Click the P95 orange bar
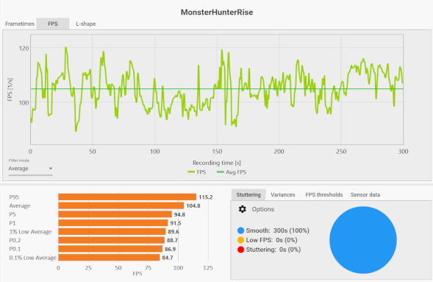 click(127, 197)
